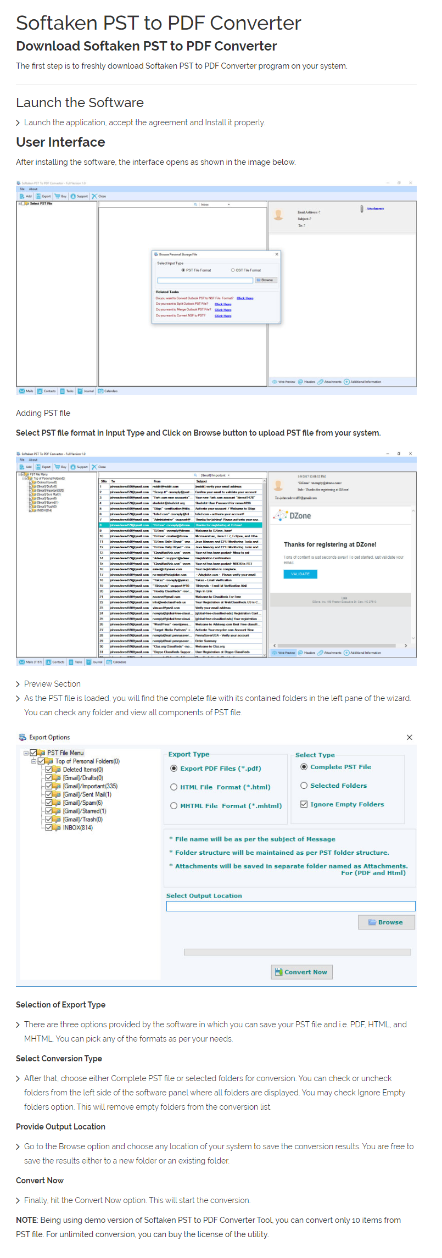The height and width of the screenshot is (1258, 442).
Task: Toggle the Ignore Empty Folders checkbox
Action: (304, 804)
